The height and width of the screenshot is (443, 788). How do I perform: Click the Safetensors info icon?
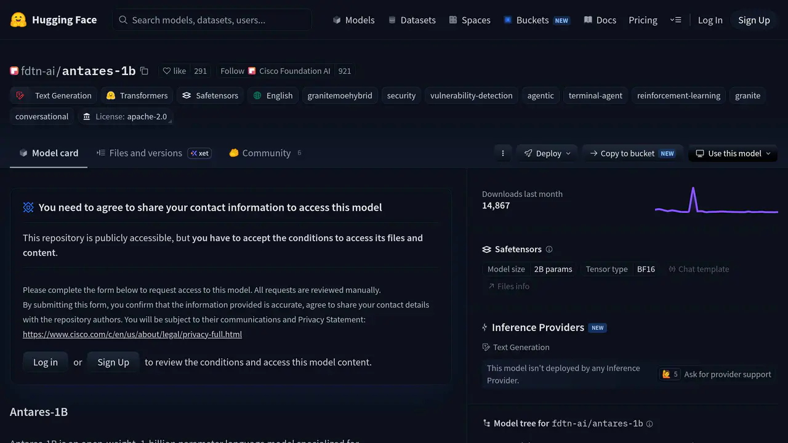pyautogui.click(x=549, y=249)
